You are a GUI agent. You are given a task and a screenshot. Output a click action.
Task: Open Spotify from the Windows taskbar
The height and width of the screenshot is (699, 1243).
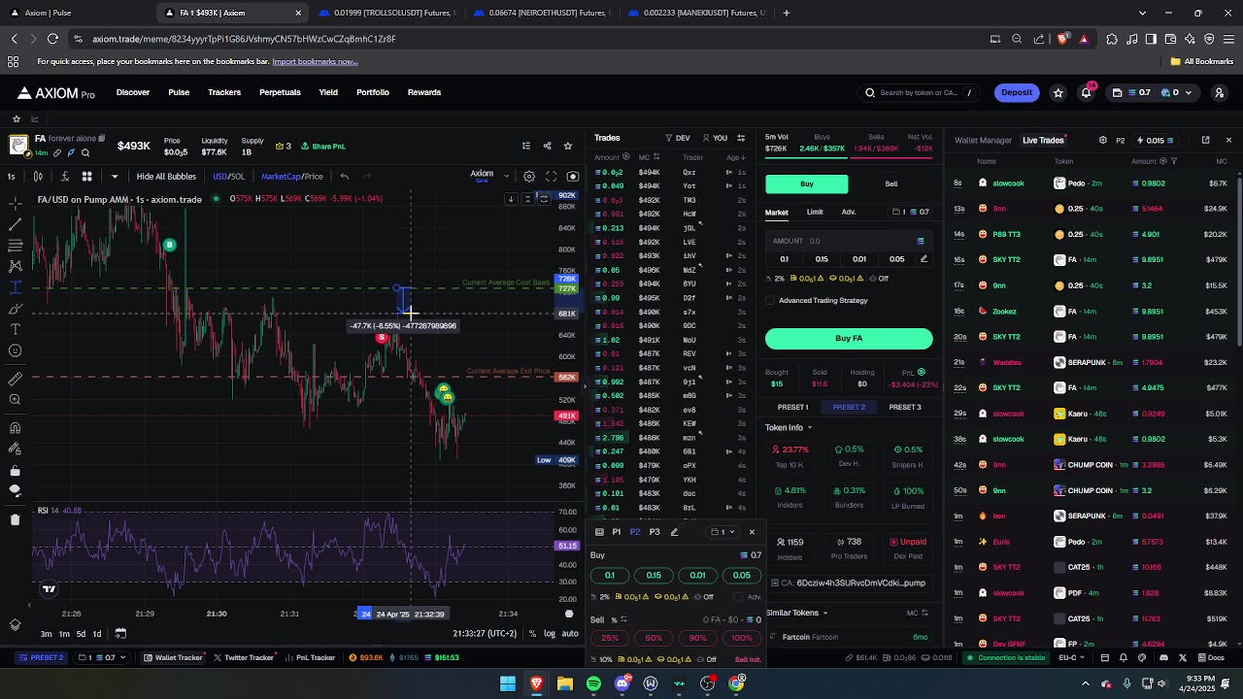(593, 683)
